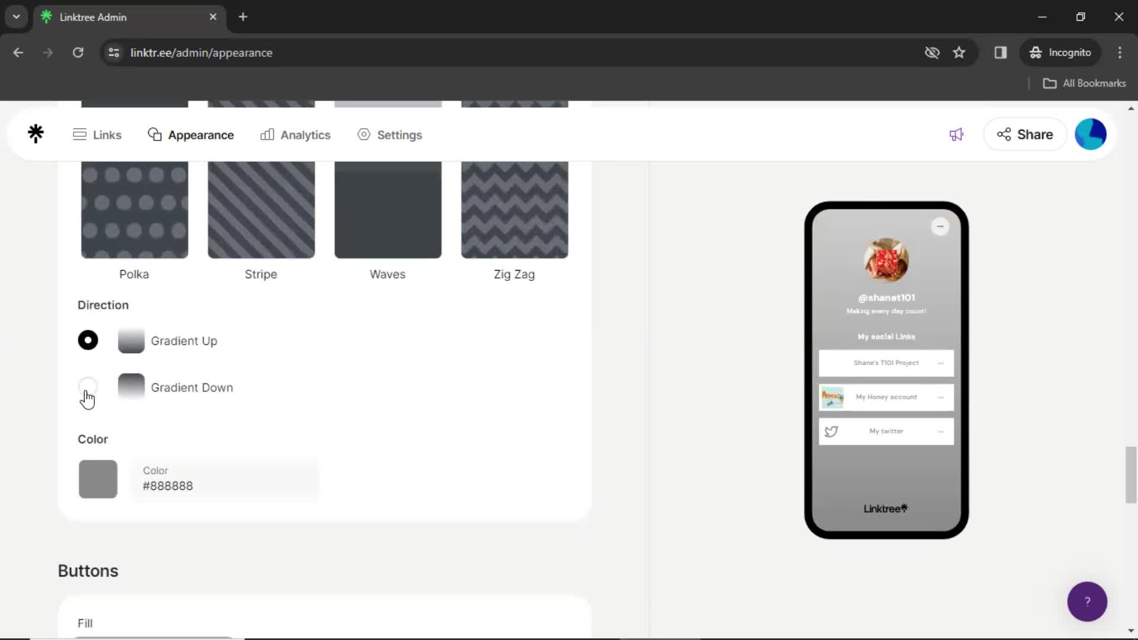Select the Gradient Up radio button

pos(88,340)
